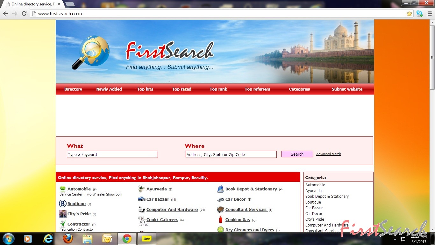Open Two Wheeler Showroom subcategory link

click(103, 194)
